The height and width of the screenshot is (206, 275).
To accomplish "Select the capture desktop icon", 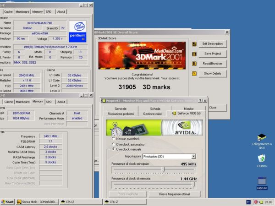I will point(262,182).
